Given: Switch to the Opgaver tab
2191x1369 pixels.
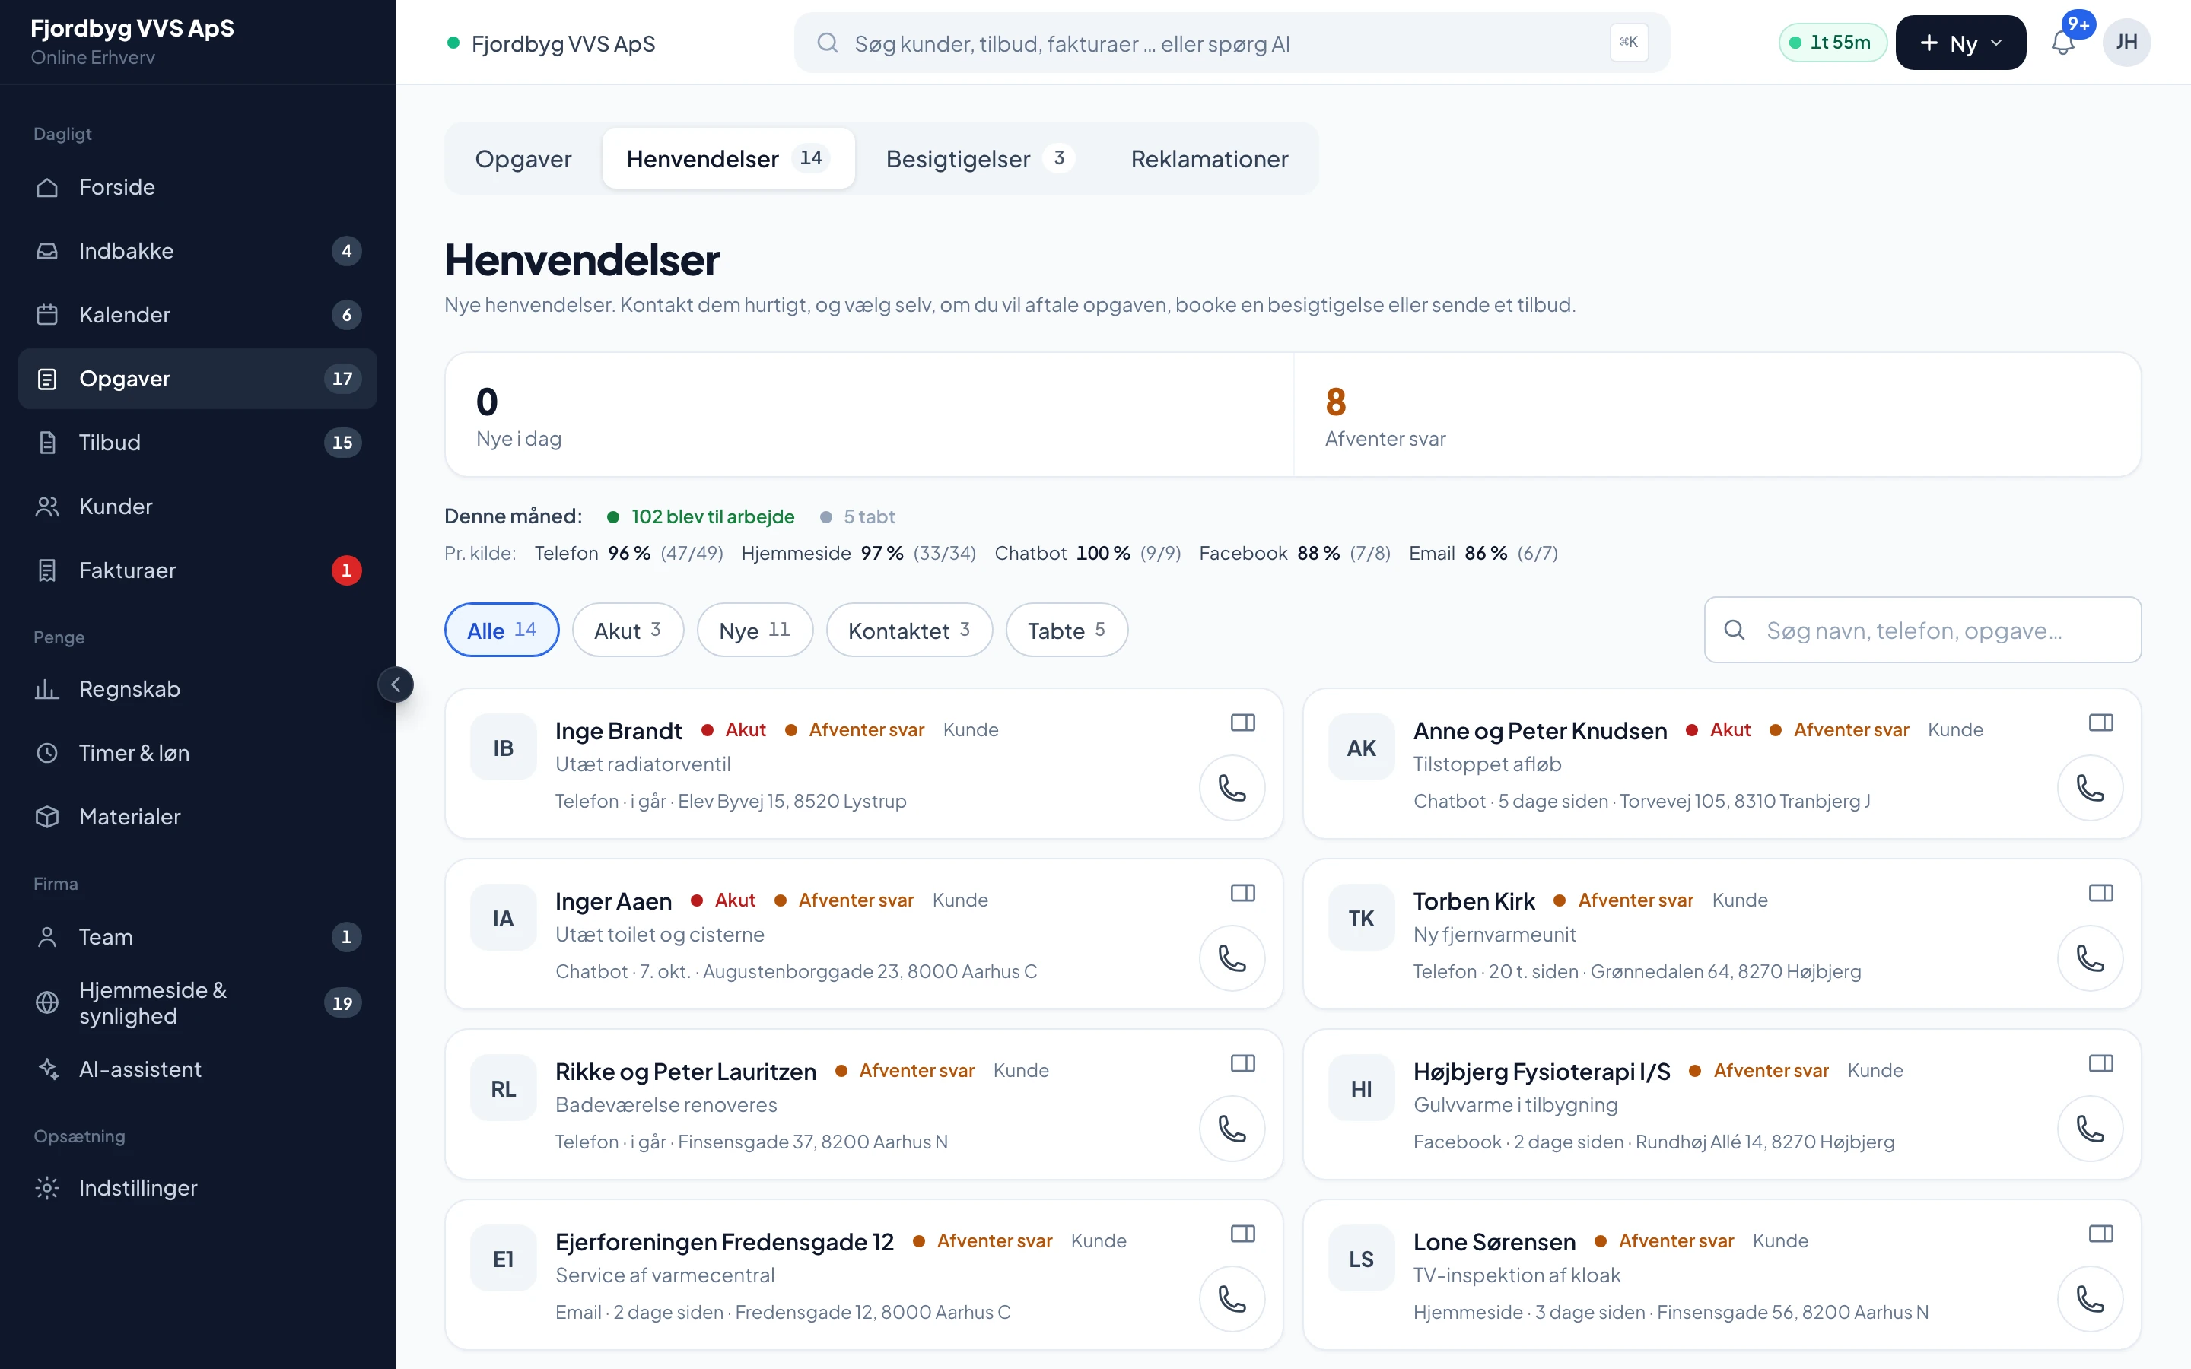Looking at the screenshot, I should pyautogui.click(x=523, y=158).
